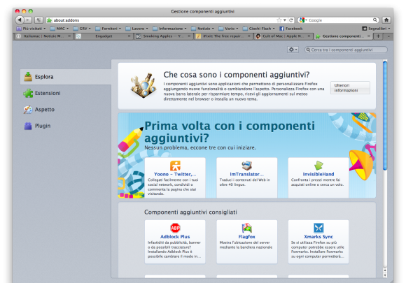Select the Gestione componenti tab

tap(343, 36)
